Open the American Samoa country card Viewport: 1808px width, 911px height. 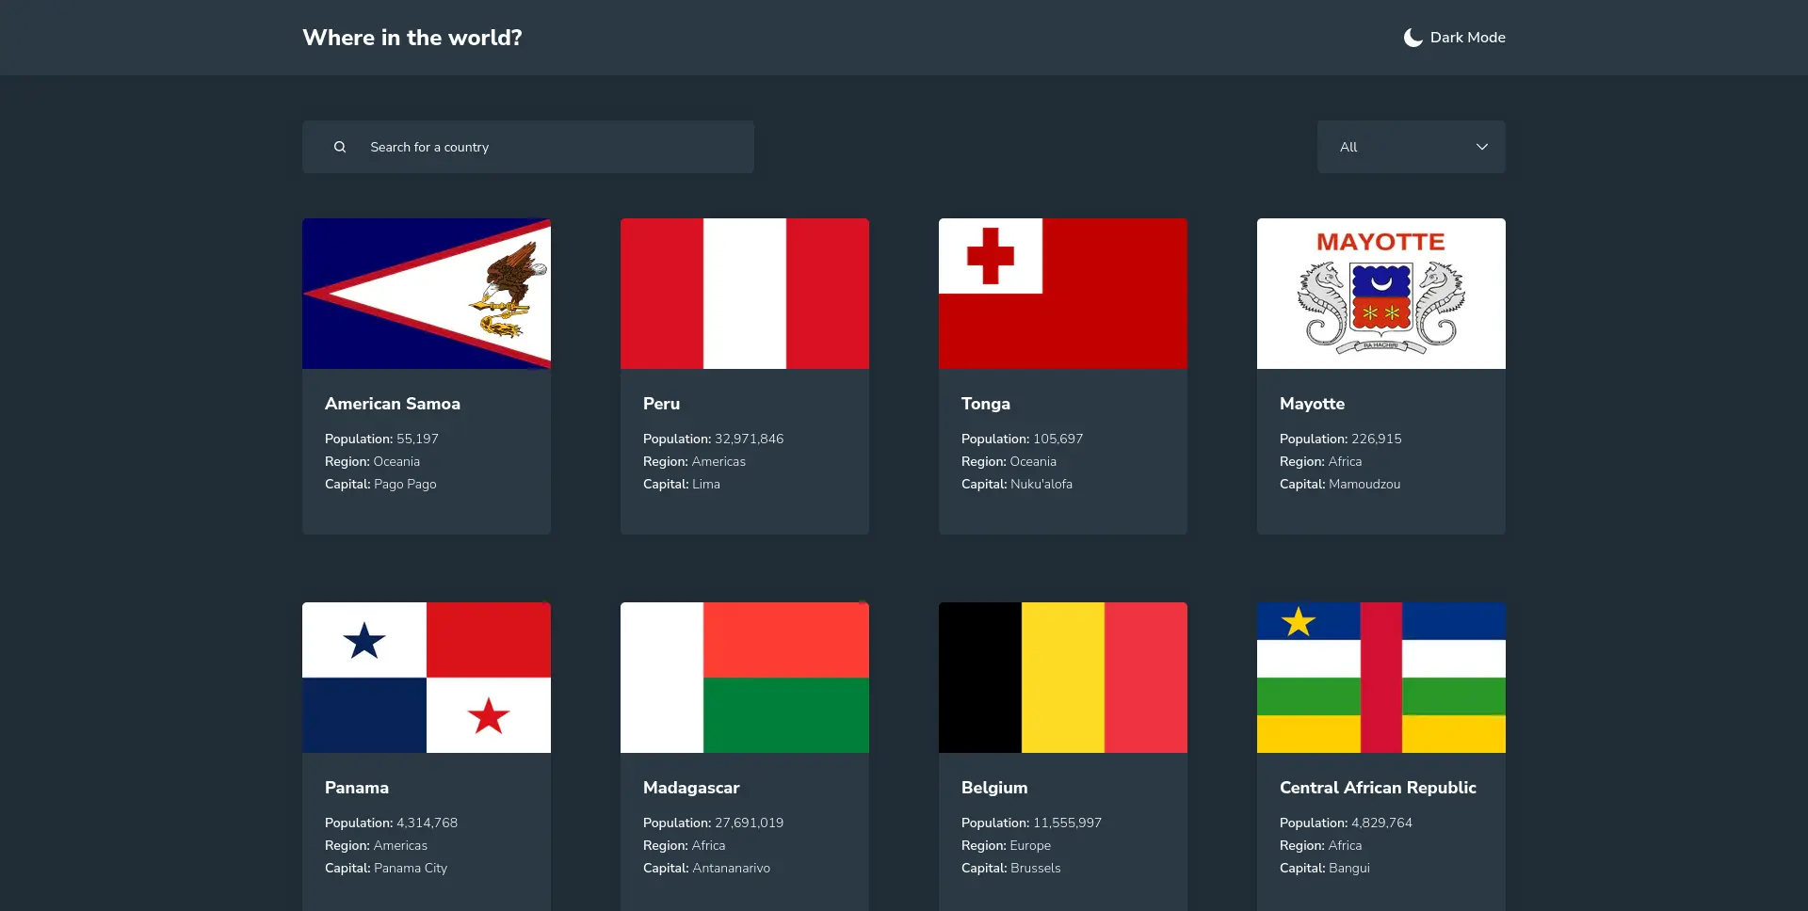point(426,376)
